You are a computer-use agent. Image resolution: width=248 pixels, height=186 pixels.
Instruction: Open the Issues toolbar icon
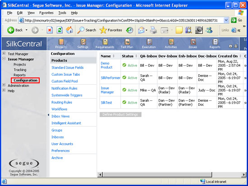tap(193, 44)
